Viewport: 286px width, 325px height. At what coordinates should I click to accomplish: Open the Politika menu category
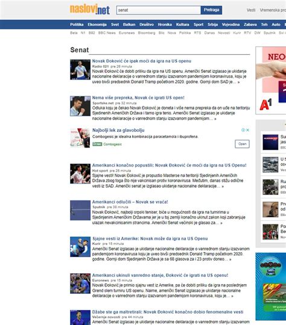[77, 25]
